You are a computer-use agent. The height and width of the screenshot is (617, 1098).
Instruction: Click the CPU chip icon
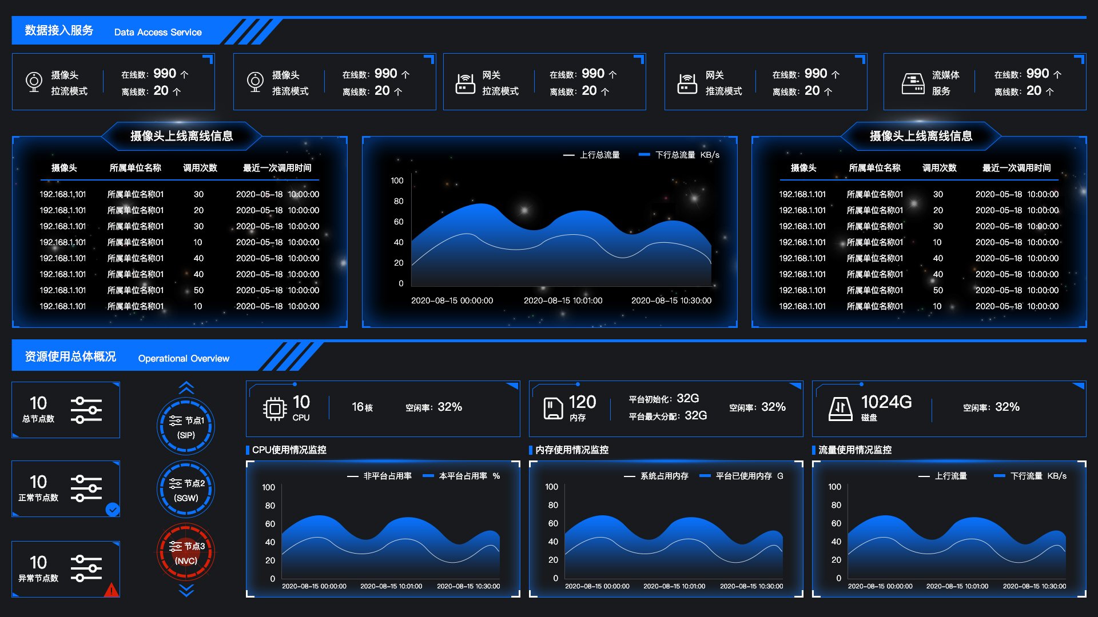point(275,409)
